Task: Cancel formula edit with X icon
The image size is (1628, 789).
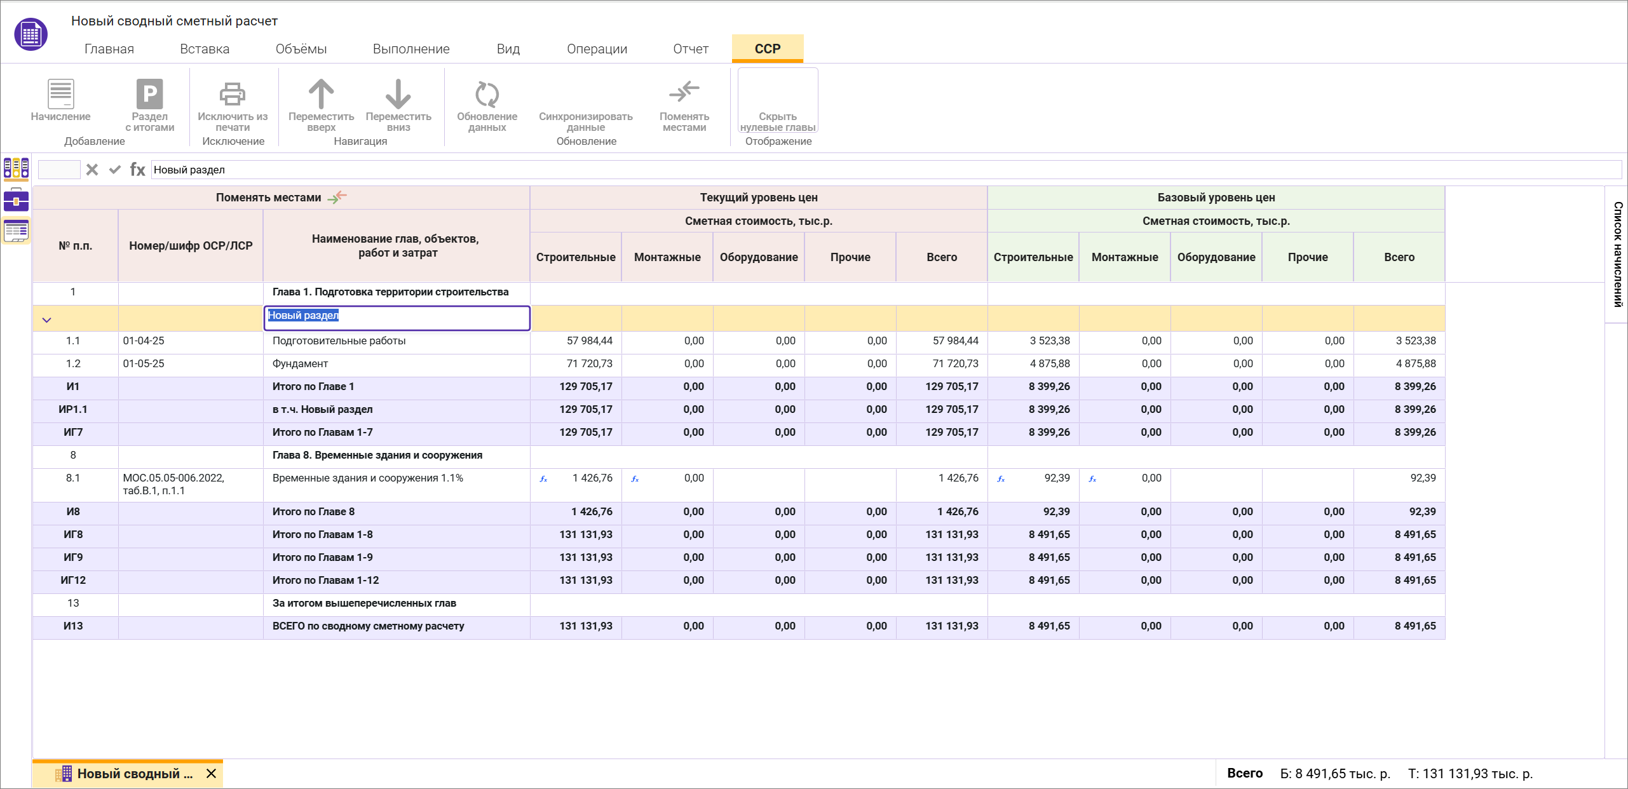Action: (92, 170)
